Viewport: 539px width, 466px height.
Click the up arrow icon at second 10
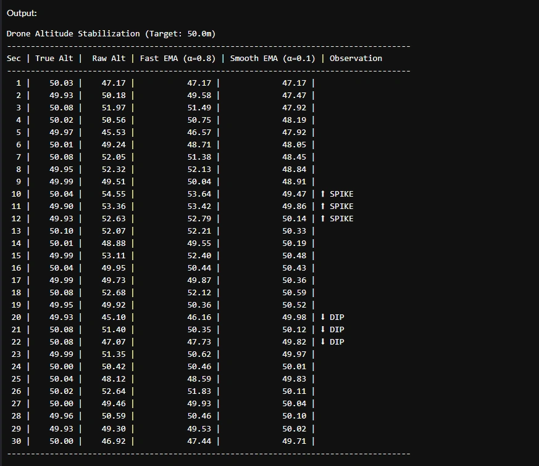click(x=322, y=194)
